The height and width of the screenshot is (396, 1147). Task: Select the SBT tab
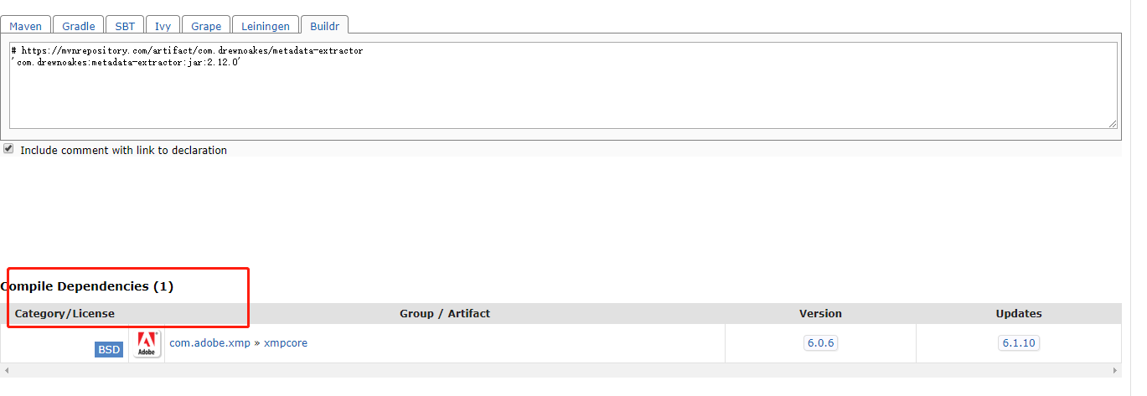click(125, 26)
